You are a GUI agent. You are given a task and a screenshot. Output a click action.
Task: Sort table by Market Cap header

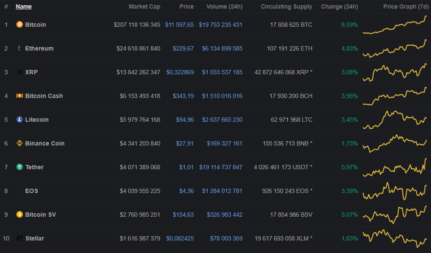tap(144, 6)
